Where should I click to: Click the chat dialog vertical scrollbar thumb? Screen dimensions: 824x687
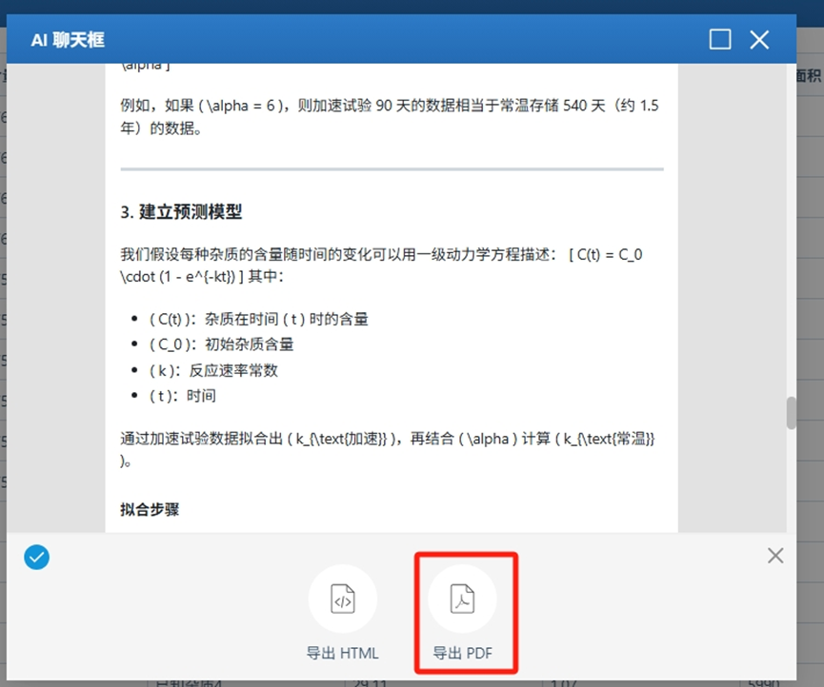point(790,413)
